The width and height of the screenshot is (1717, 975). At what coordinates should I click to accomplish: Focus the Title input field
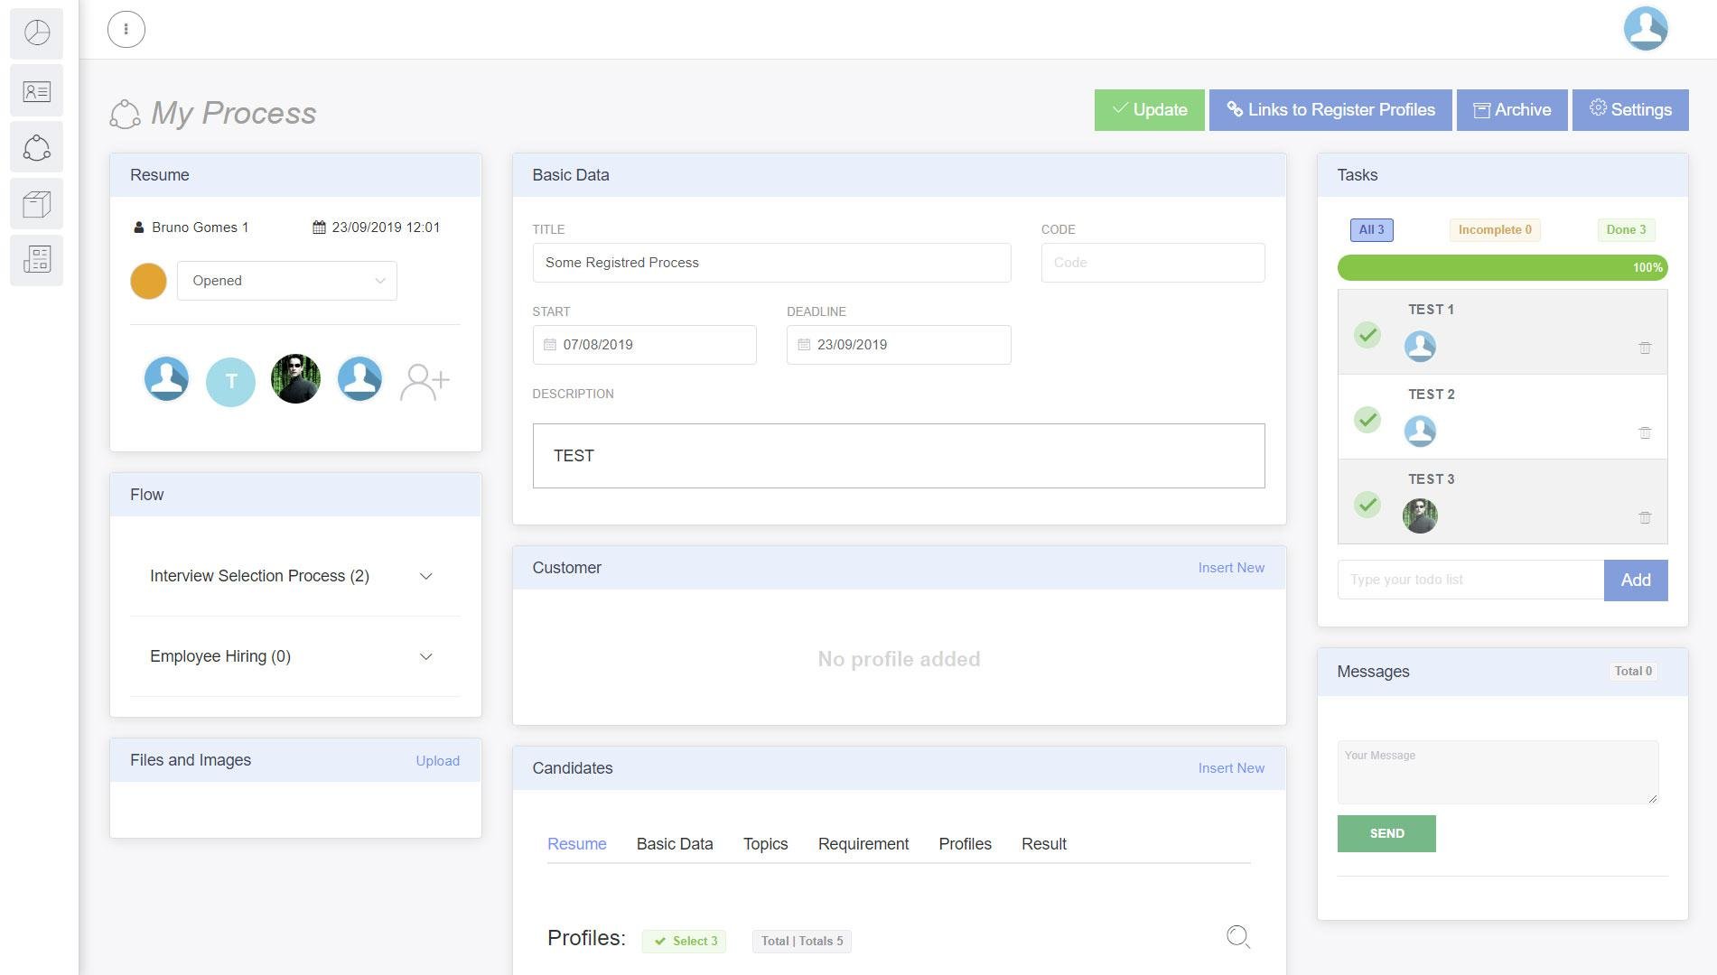[x=771, y=263]
